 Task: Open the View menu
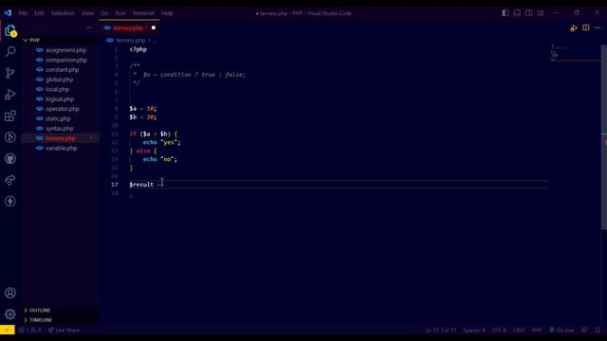coord(87,12)
